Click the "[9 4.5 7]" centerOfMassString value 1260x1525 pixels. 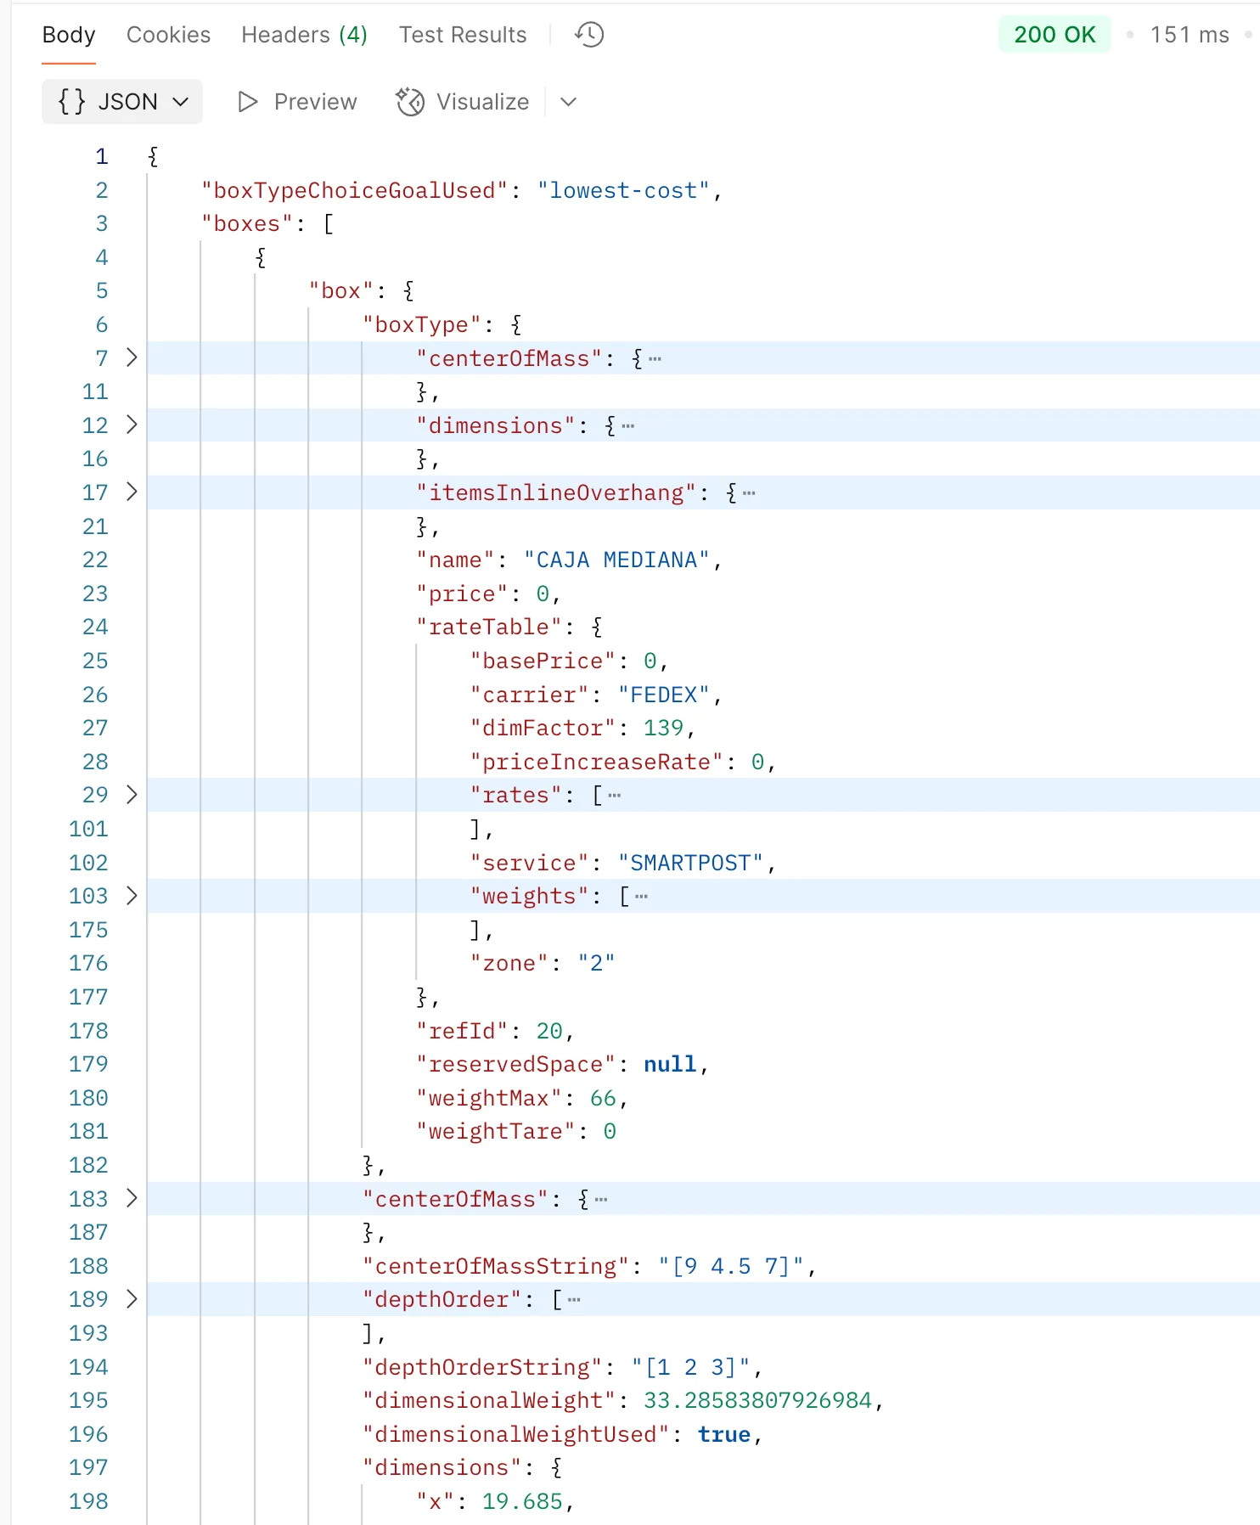[x=731, y=1266]
